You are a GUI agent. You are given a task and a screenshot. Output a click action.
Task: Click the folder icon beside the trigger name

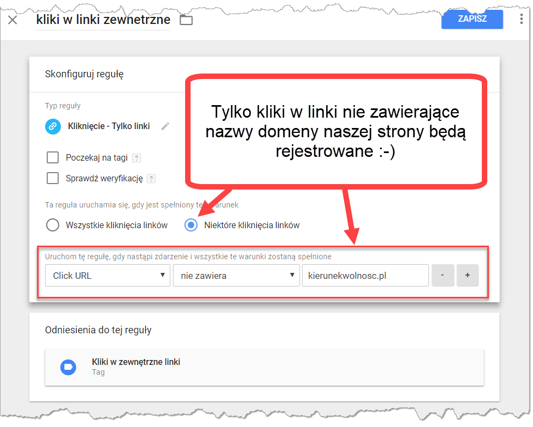pos(186,20)
